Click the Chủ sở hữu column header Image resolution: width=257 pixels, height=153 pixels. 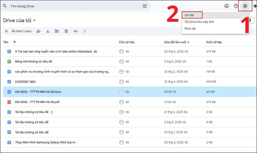127,42
